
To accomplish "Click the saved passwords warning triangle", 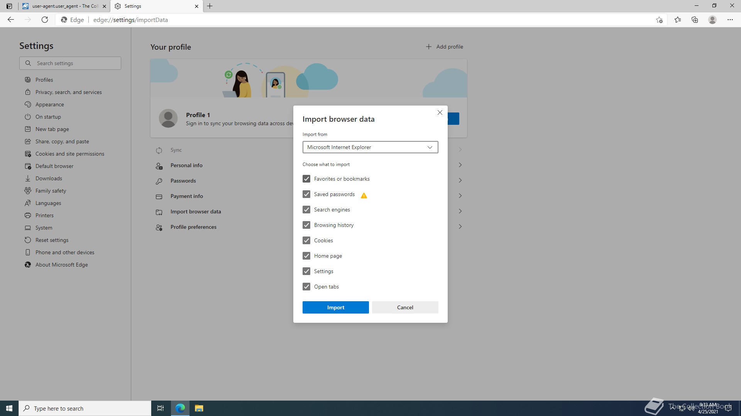I will click(x=364, y=196).
